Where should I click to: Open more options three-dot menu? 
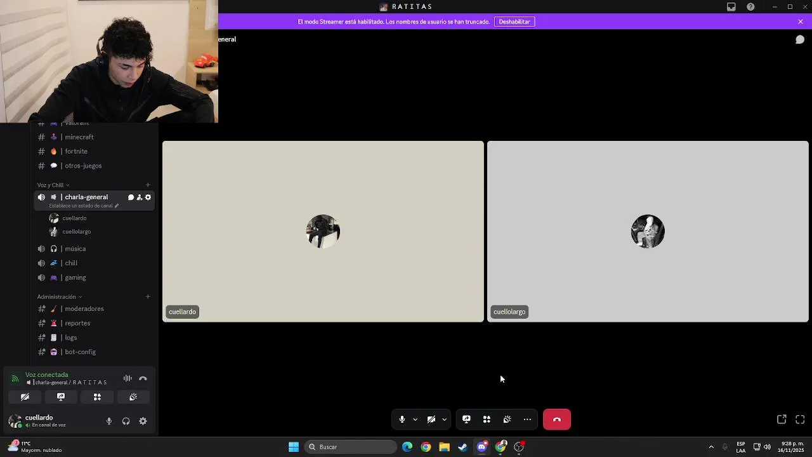point(527,420)
